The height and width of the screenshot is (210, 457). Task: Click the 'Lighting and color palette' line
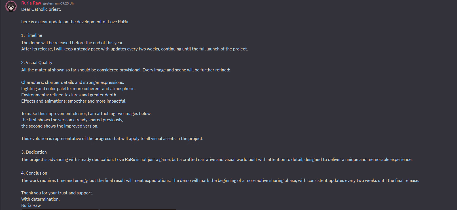[78, 89]
